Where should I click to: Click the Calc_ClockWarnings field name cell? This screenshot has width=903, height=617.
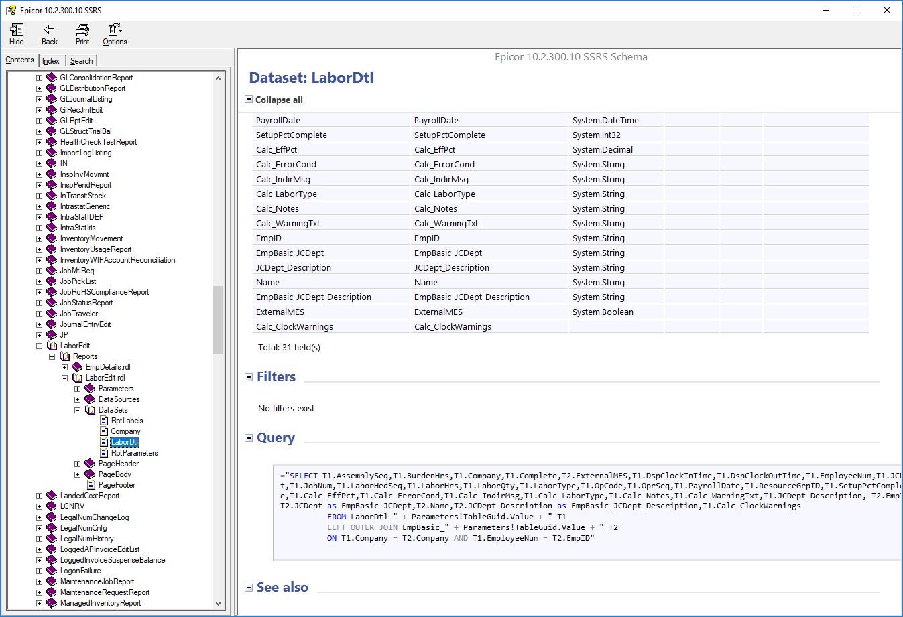[331, 327]
